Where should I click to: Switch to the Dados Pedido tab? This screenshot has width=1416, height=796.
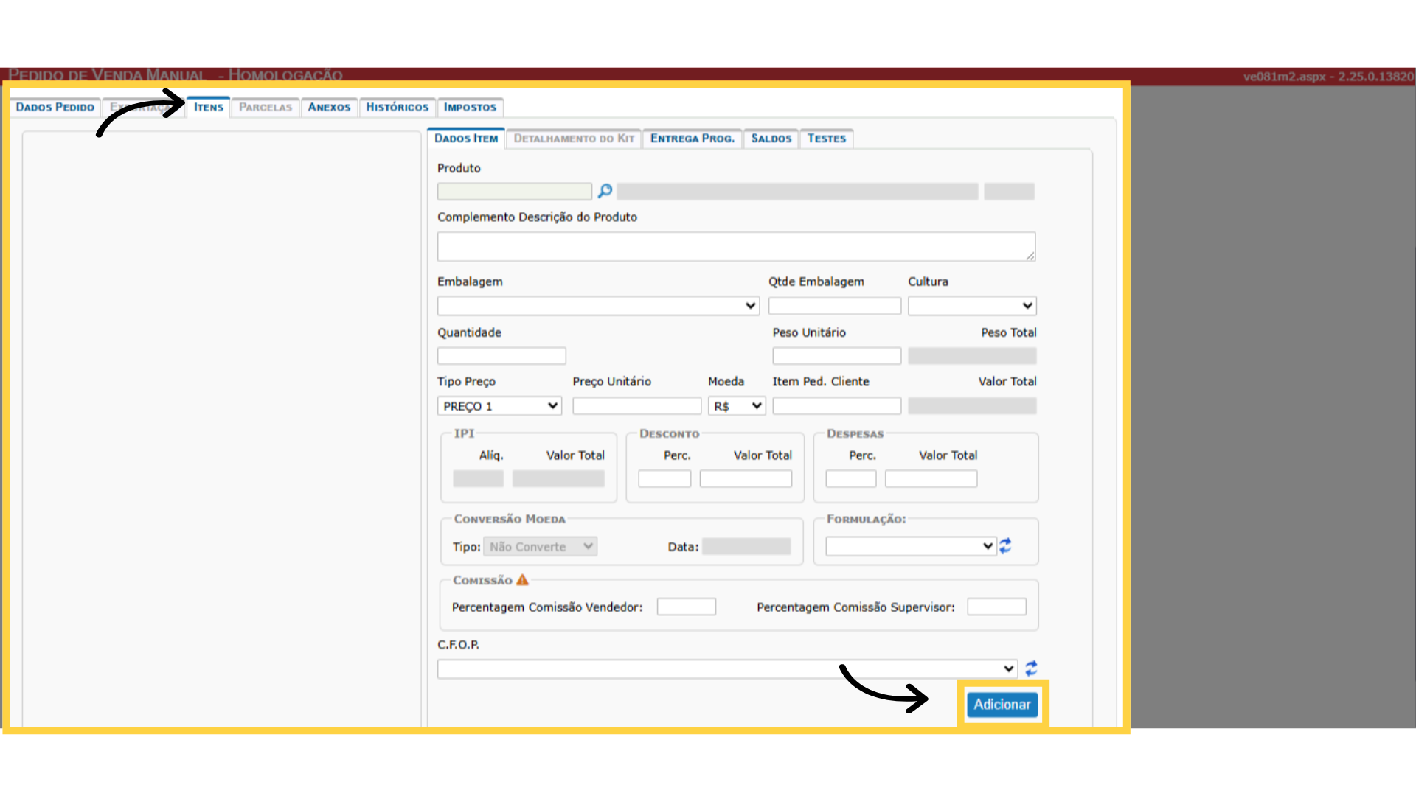[55, 108]
